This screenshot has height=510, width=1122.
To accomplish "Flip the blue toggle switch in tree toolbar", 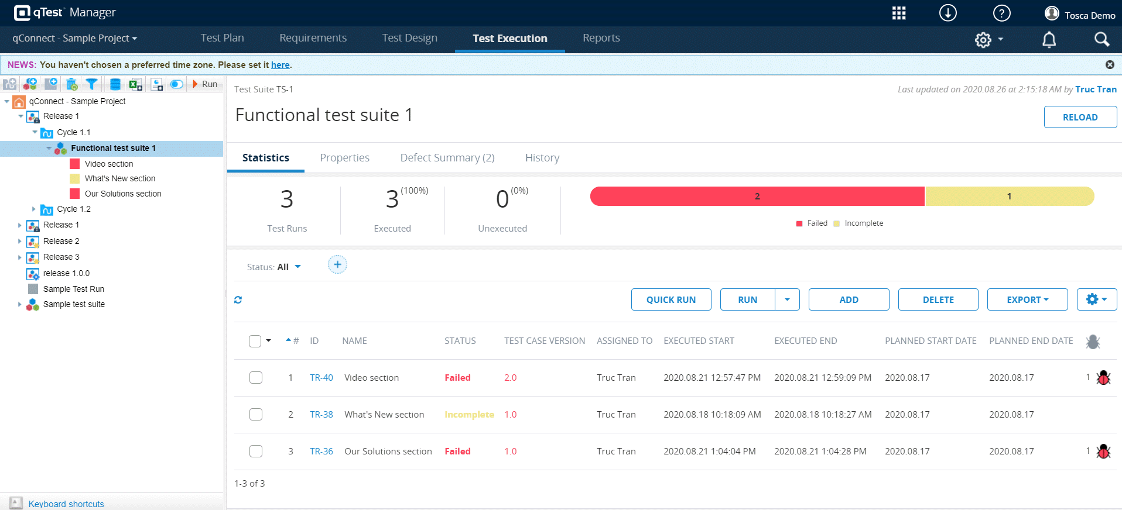I will point(177,84).
